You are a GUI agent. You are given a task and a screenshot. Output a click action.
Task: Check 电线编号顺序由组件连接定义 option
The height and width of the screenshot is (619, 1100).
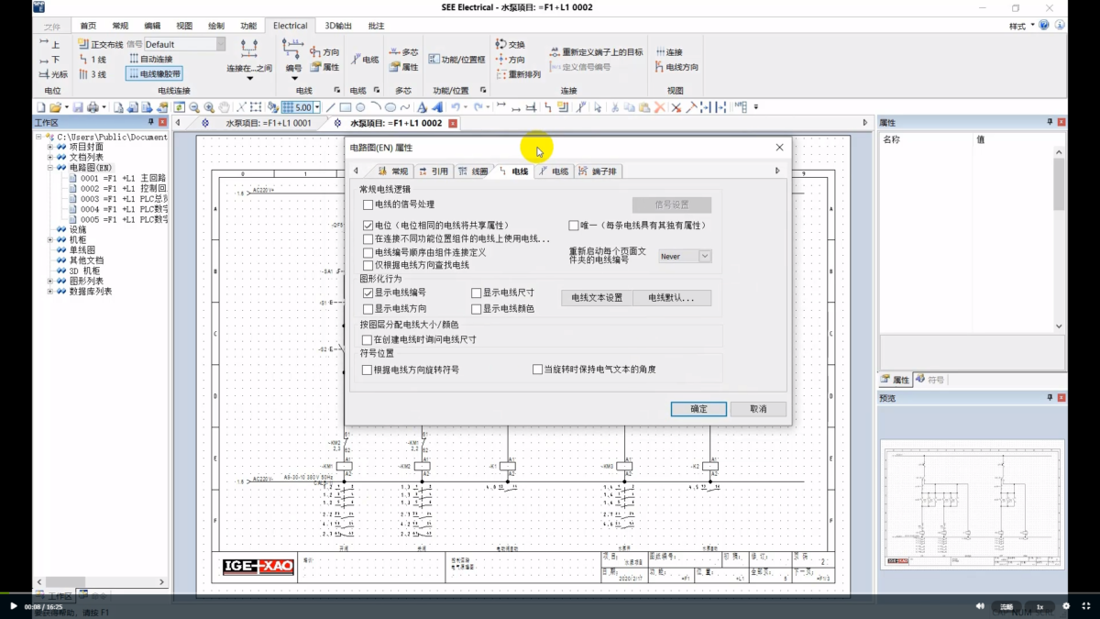click(x=368, y=252)
